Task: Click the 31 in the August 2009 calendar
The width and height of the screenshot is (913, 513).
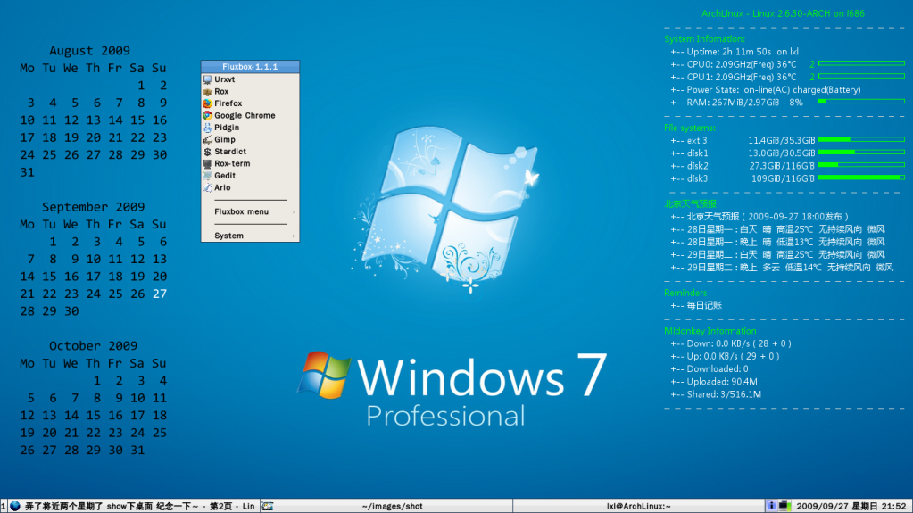Action: 28,172
